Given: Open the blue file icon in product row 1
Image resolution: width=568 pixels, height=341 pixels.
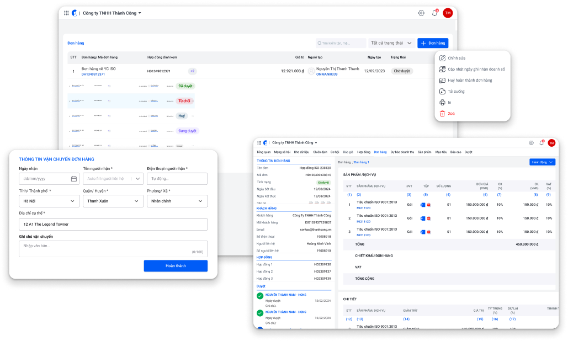Looking at the screenshot, I should [x=423, y=205].
